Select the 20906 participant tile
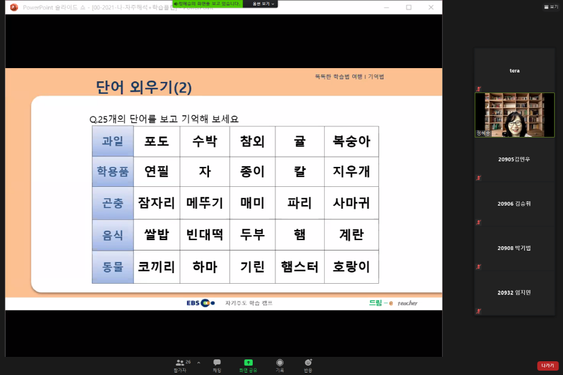 pyautogui.click(x=515, y=204)
